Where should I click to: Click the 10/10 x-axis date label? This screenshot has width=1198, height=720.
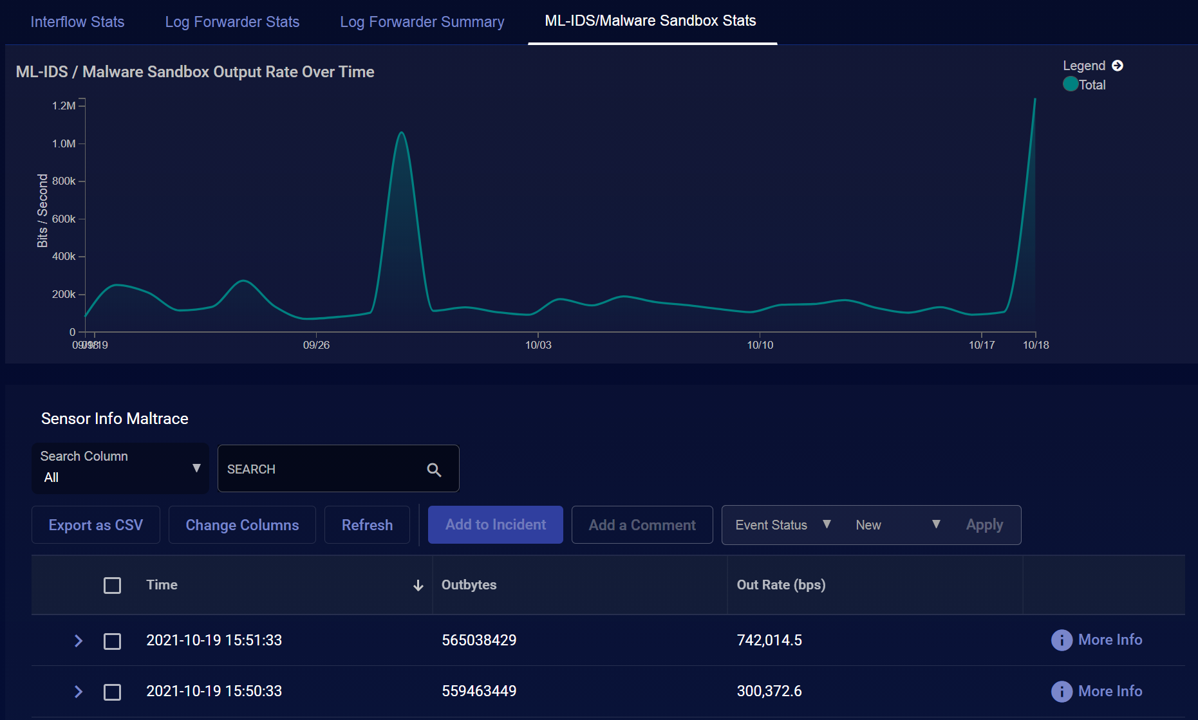pyautogui.click(x=760, y=346)
